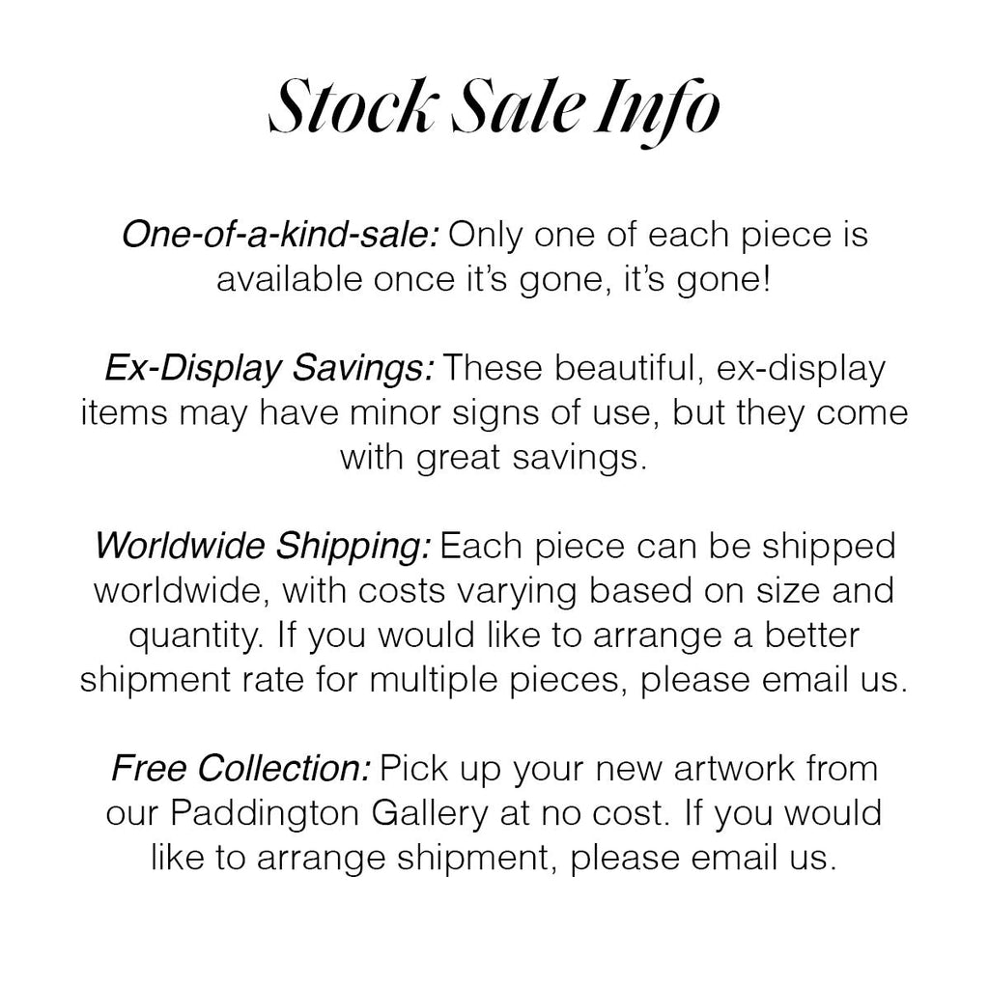The image size is (989, 989).
Task: Click the line "available once it's gone, it's gone!"
Action: pyautogui.click(x=494, y=280)
